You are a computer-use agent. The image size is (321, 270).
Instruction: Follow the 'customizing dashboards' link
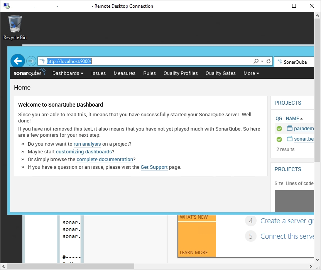tap(84, 152)
